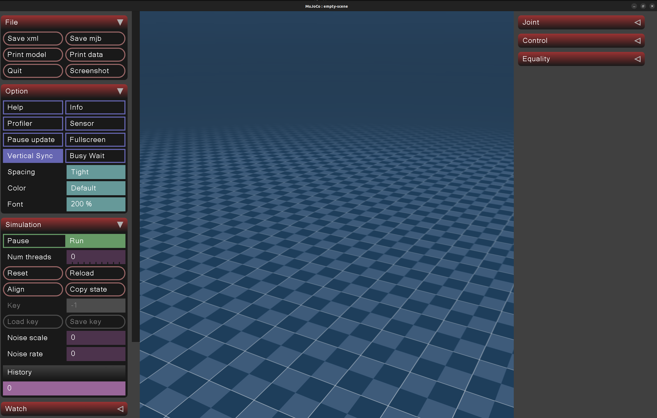Image resolution: width=657 pixels, height=418 pixels.
Task: Click the 'Color' label
Action: coord(17,188)
